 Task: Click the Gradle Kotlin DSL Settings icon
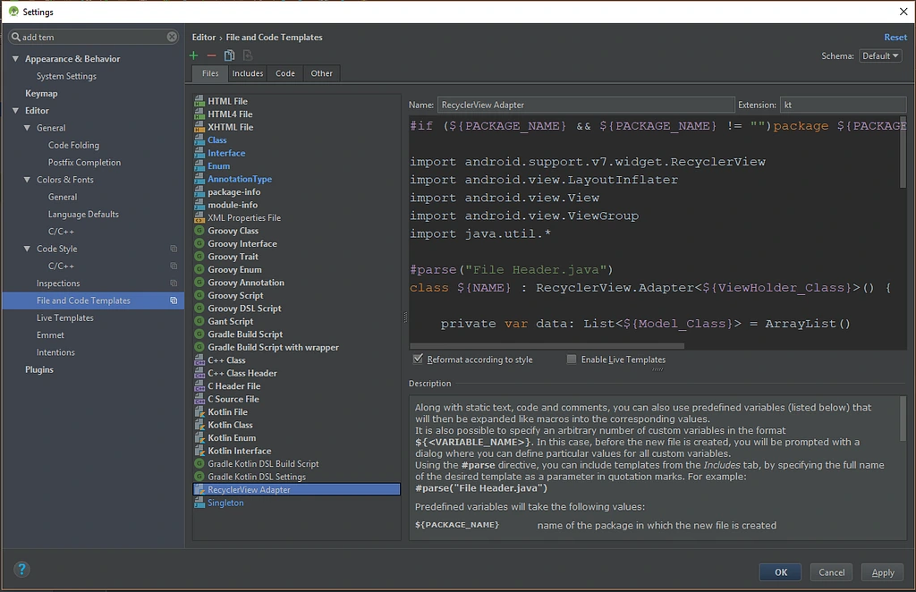199,477
